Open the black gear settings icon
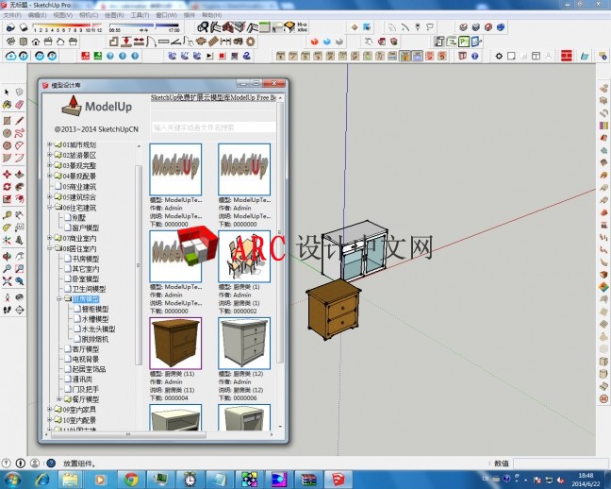611x489 pixels. (499, 56)
